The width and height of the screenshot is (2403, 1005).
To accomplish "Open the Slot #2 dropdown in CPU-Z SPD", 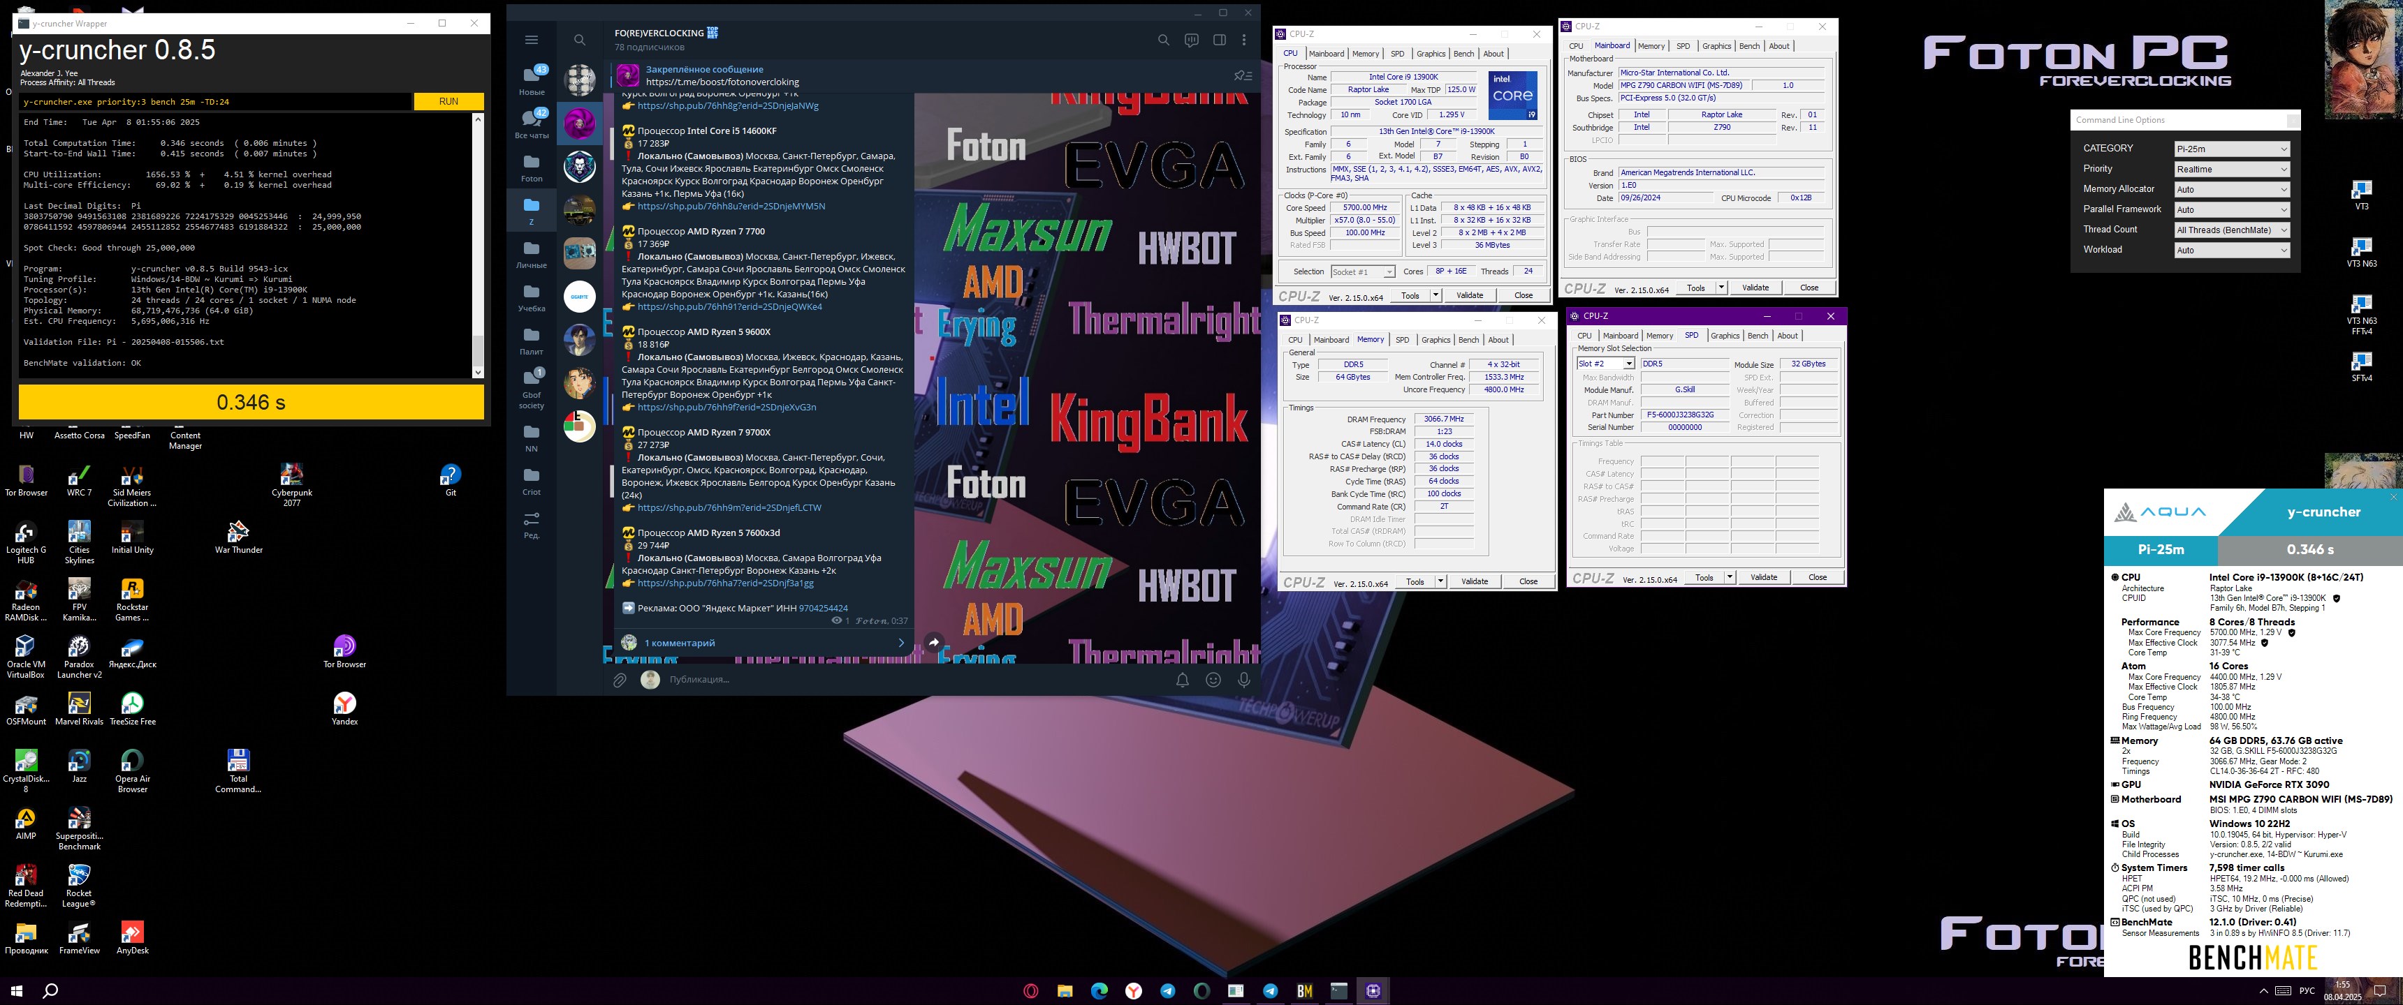I will (1605, 364).
